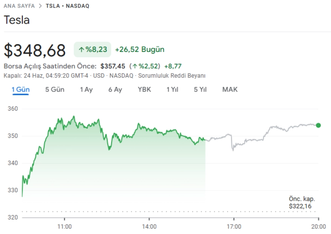331x234 pixels.
Task: Click the green dot at chart end
Action: [x=318, y=125]
